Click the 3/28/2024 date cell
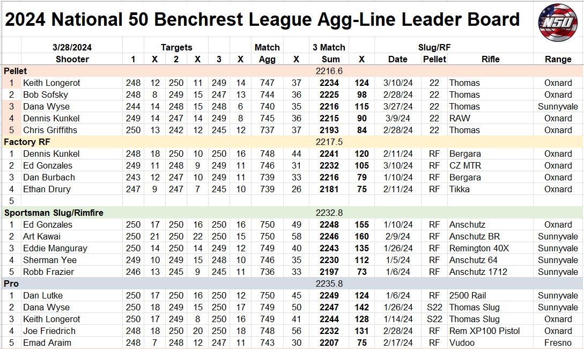The width and height of the screenshot is (584, 349). 72,47
